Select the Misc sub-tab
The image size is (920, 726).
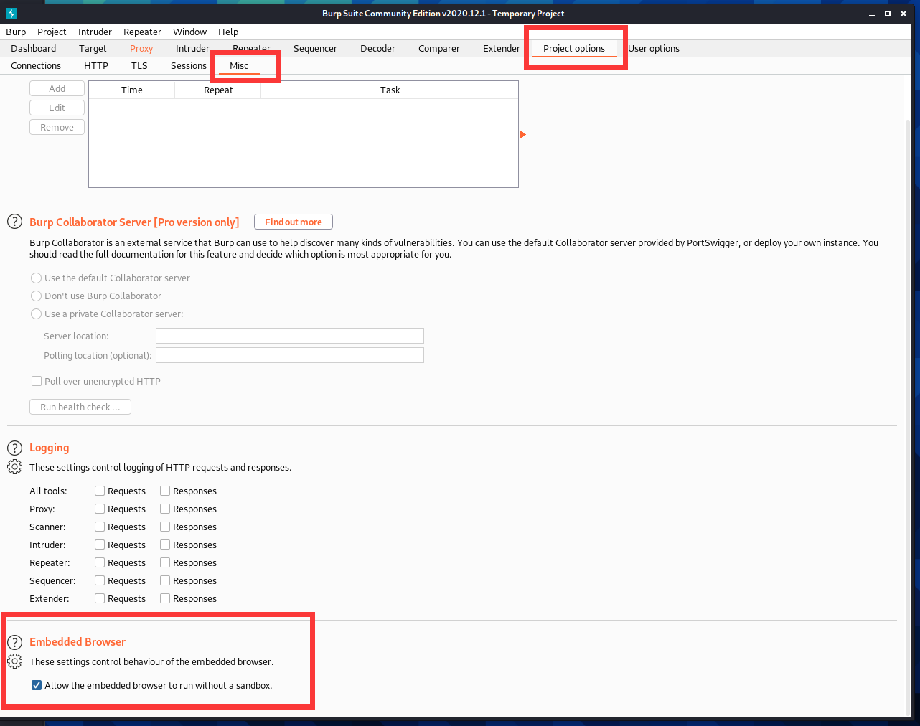click(x=239, y=66)
